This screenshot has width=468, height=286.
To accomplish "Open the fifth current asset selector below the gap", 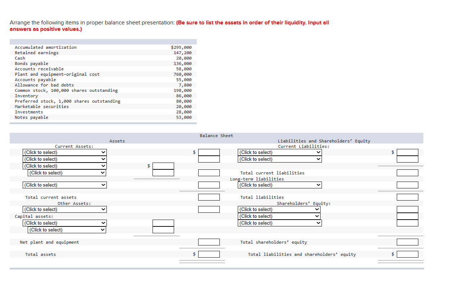I will pyautogui.click(x=64, y=185).
